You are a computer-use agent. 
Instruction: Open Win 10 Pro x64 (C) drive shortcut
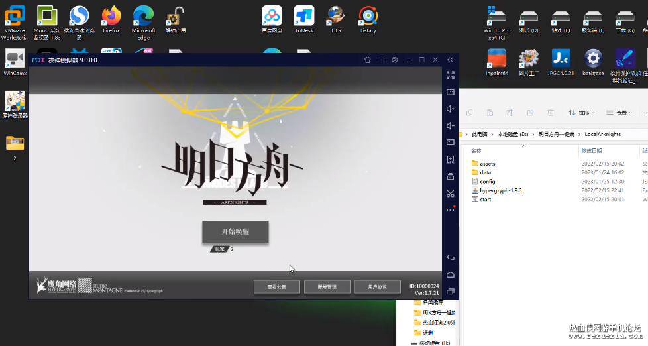click(x=497, y=23)
